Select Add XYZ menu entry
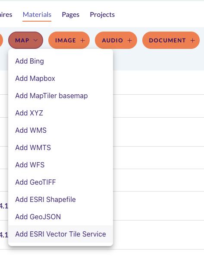 (x=60, y=113)
